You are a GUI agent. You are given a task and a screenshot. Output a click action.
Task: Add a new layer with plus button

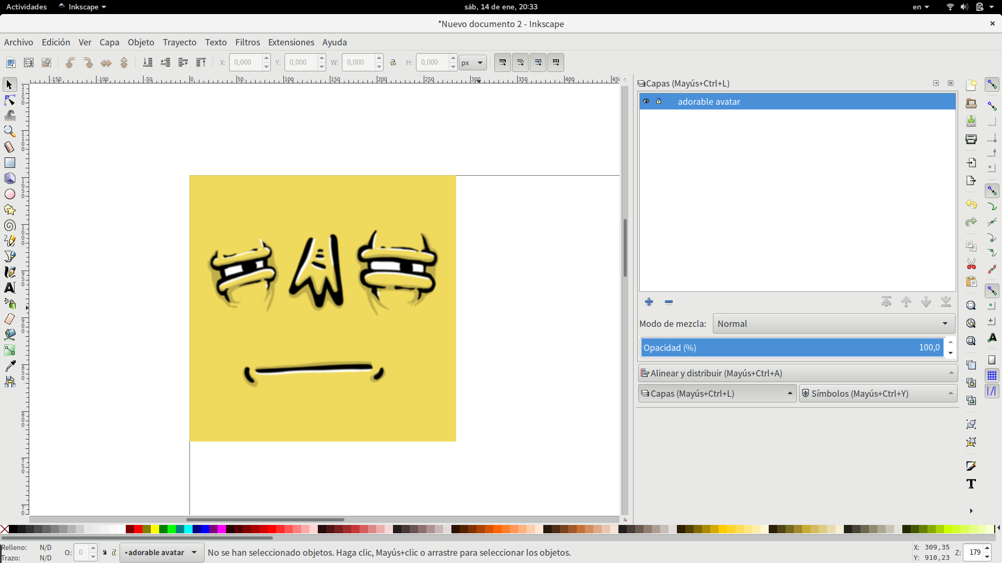(x=649, y=302)
